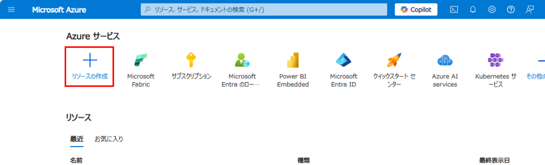Click the search magnifier icon
The image size is (545, 165).
pyautogui.click(x=147, y=10)
